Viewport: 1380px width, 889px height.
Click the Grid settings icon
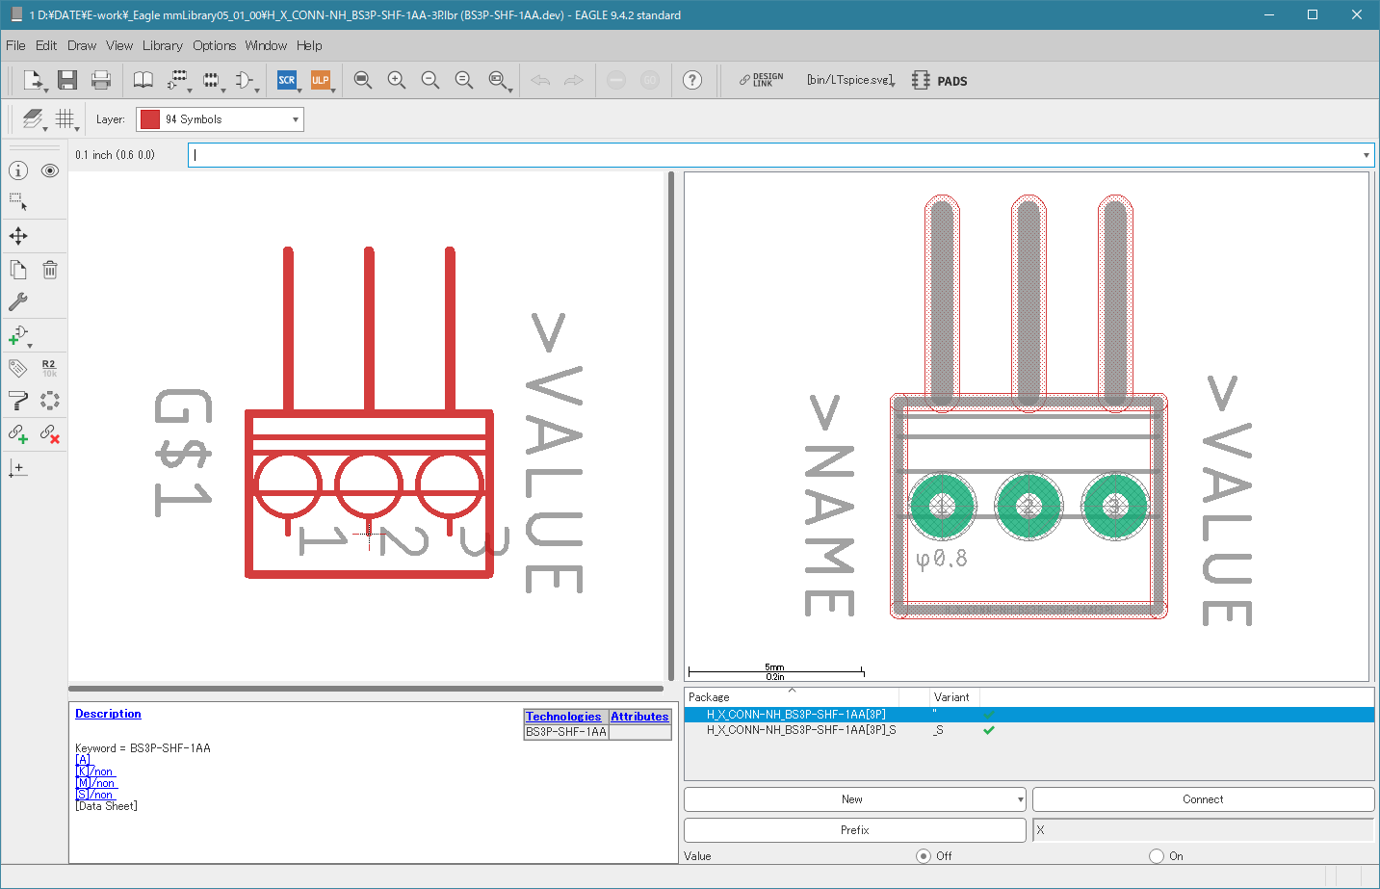coord(65,118)
